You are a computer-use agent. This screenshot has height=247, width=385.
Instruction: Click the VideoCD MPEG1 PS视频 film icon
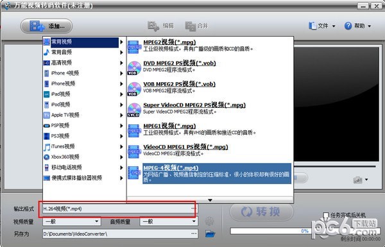click(x=134, y=152)
